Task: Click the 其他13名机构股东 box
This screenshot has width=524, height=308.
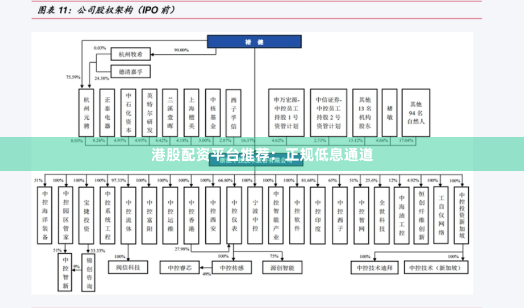Action: pyautogui.click(x=365, y=113)
